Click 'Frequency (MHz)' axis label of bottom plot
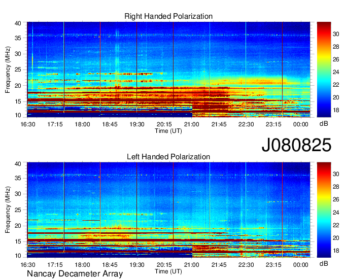 [8, 210]
